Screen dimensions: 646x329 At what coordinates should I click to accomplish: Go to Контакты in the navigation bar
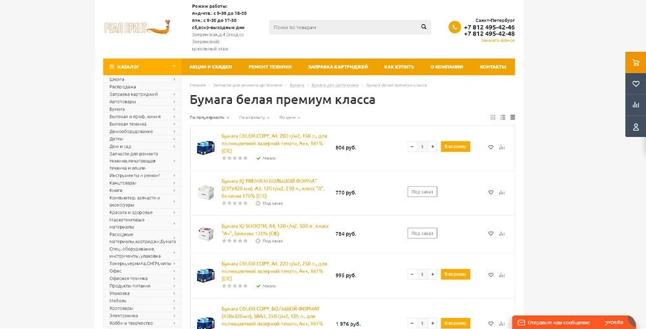click(492, 67)
